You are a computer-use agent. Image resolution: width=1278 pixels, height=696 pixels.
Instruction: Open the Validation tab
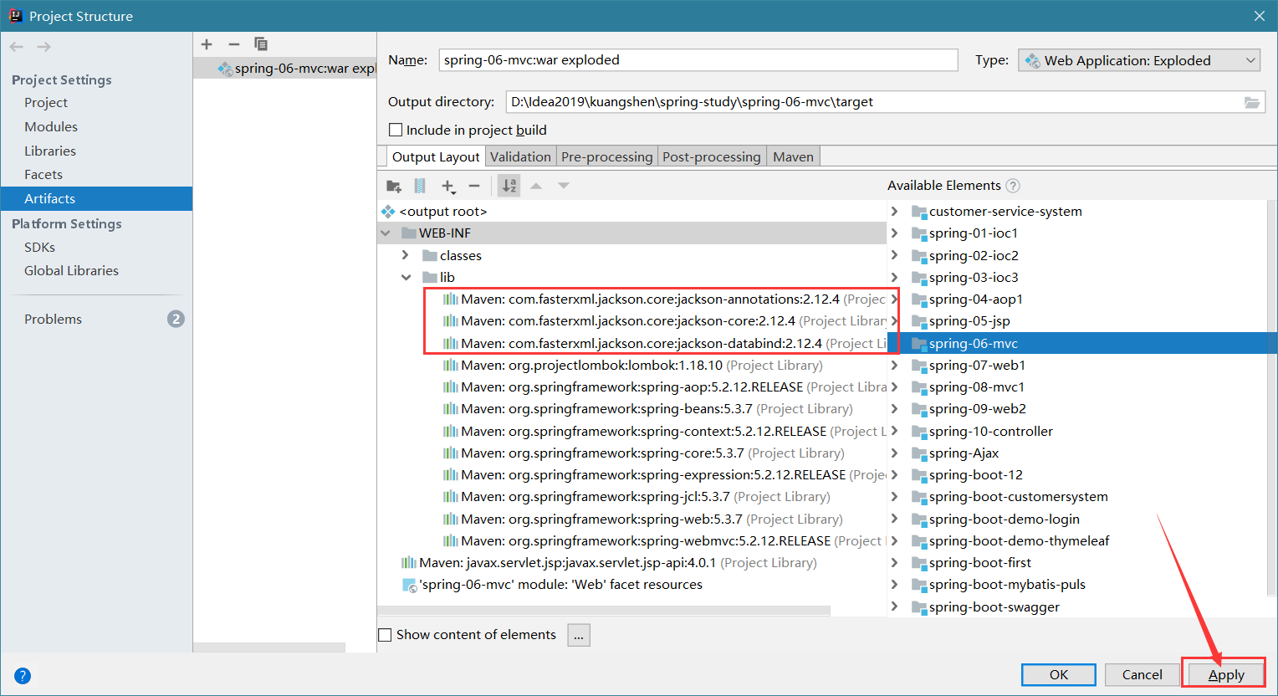(520, 156)
